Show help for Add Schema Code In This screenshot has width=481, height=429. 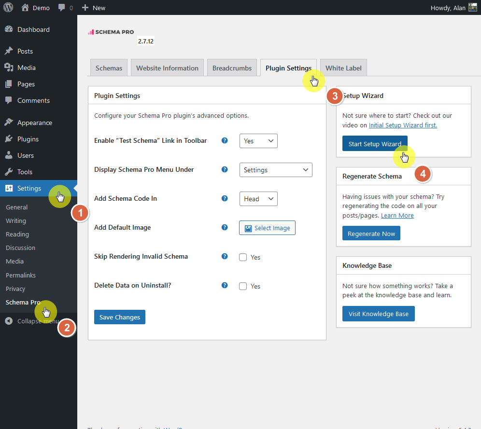225,198
